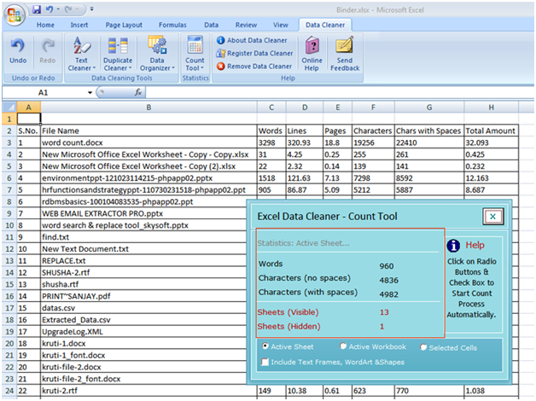Viewport: 536px width, 401px height.
Task: Click the Characters (with spaces) value 4982
Action: (388, 294)
